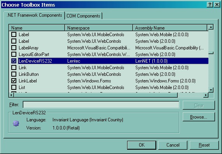Select the LabelArray row name
222x154 pixels.
pos(28,48)
